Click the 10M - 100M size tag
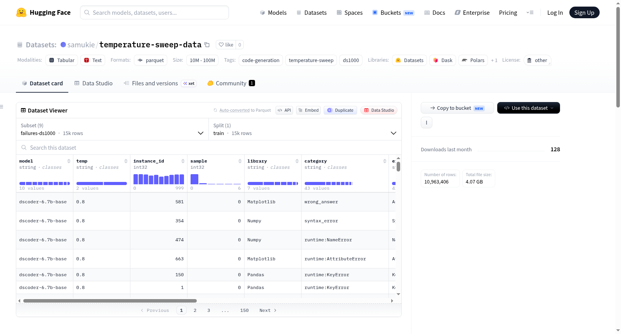This screenshot has width=621, height=334. click(x=203, y=61)
